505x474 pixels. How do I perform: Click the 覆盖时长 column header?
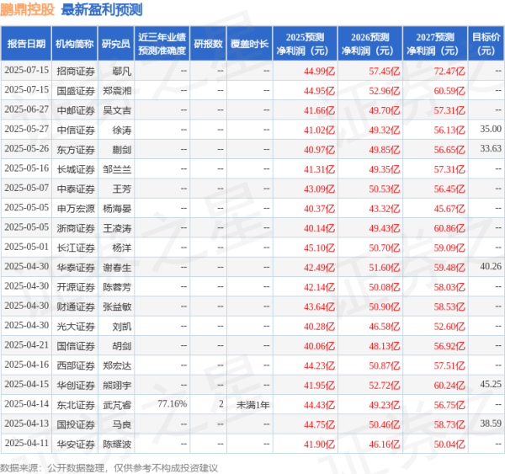[250, 44]
